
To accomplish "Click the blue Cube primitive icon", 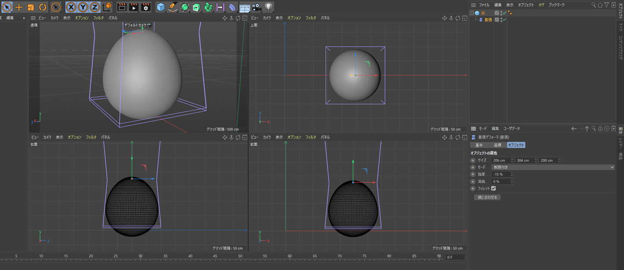I will (x=161, y=7).
